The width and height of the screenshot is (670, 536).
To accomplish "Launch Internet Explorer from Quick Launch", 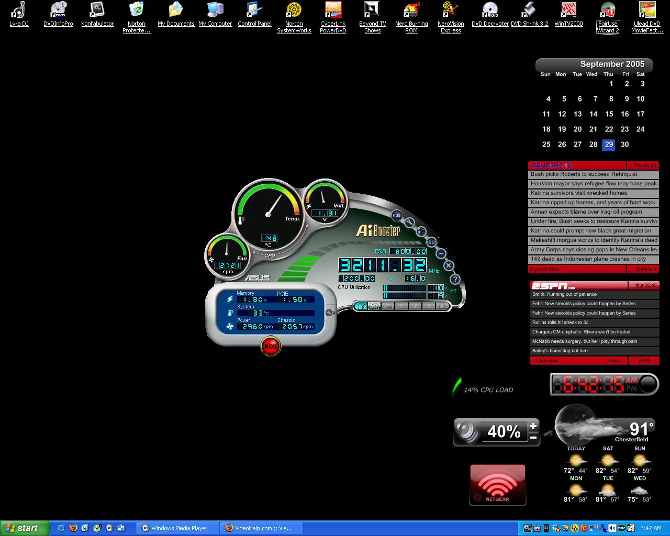I will click(61, 528).
